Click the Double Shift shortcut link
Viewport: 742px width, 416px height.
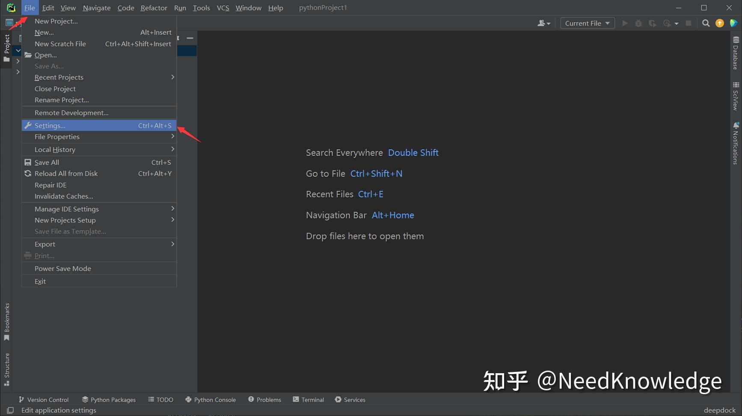click(413, 152)
